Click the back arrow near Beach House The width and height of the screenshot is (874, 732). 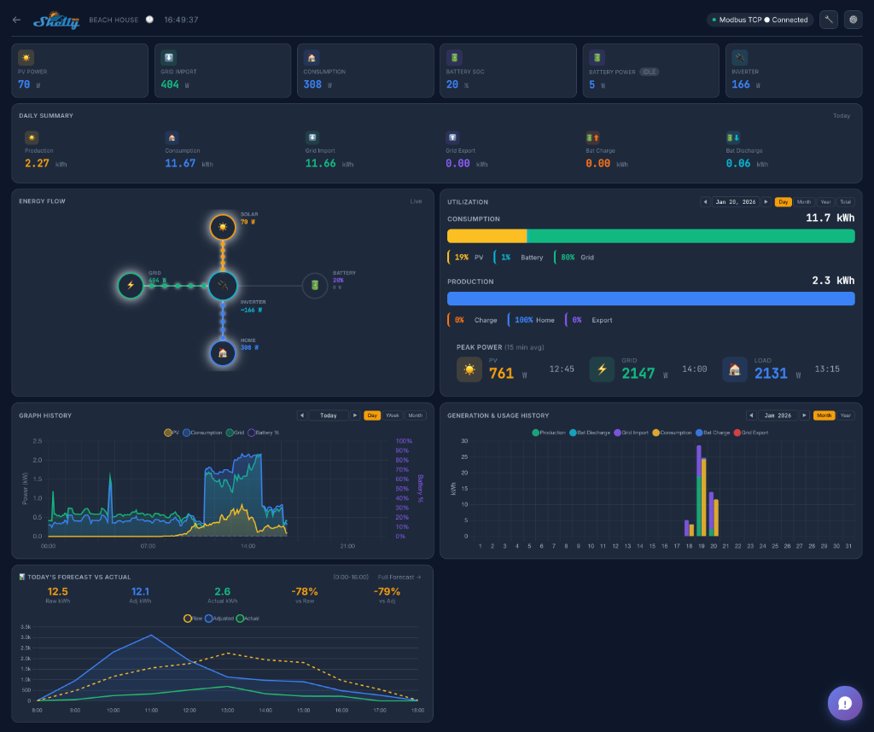pyautogui.click(x=15, y=19)
